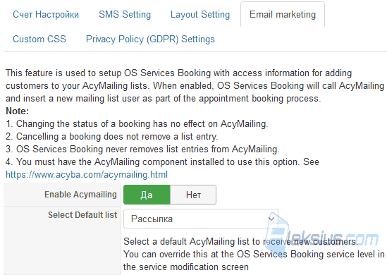Open the acyba.com acymailing link

point(87,175)
